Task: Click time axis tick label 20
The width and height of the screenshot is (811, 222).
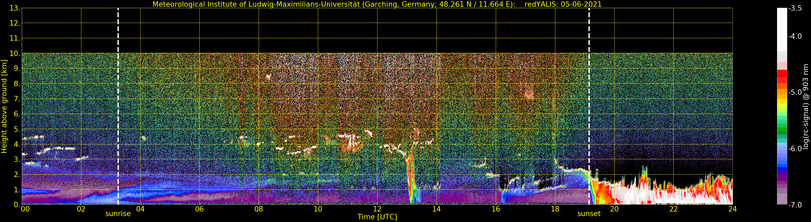Action: point(614,209)
